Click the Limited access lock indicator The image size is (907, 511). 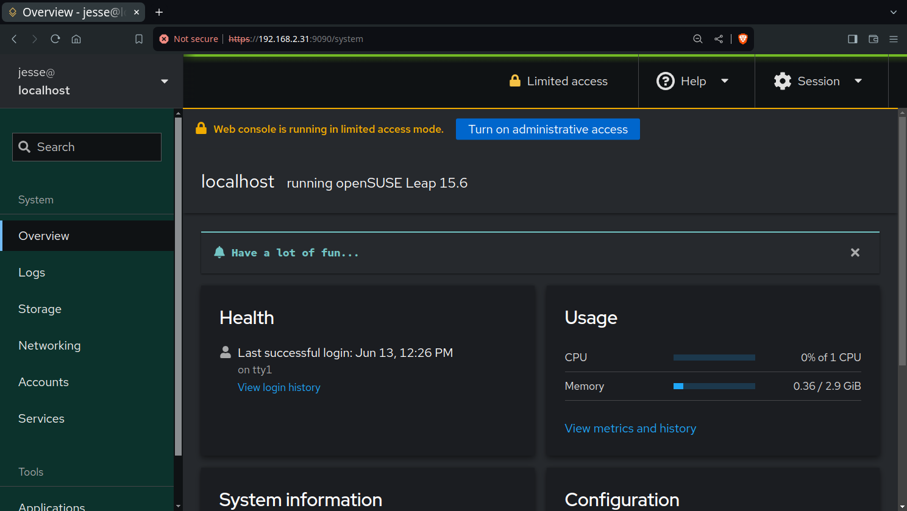click(x=558, y=81)
